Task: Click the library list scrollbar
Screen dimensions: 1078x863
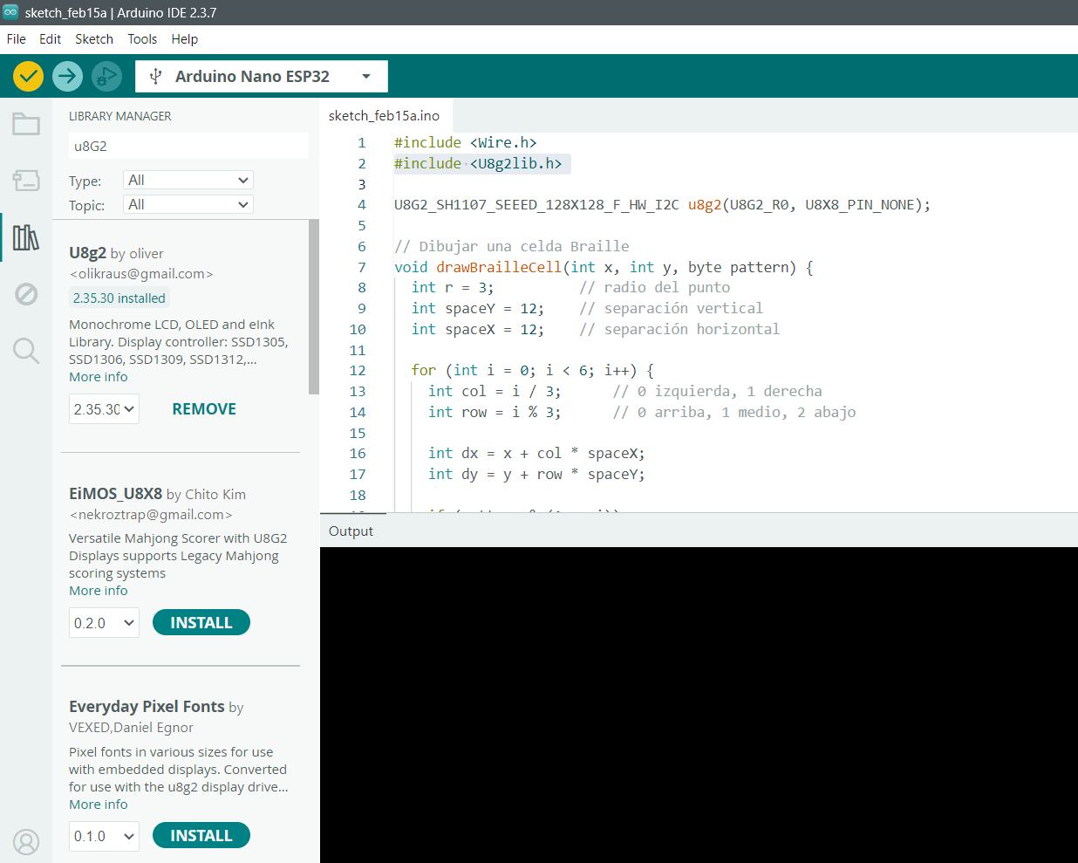Action: 314,306
